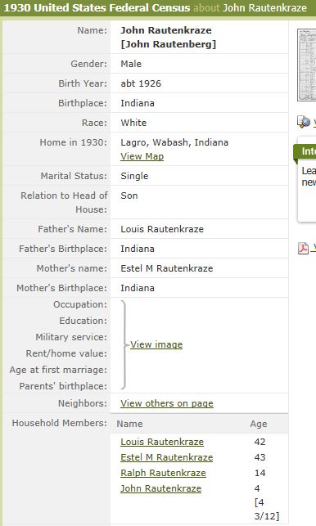316x526 pixels.
Task: Click the Lagro, Wabash, Indiana home text
Action: coord(174,142)
